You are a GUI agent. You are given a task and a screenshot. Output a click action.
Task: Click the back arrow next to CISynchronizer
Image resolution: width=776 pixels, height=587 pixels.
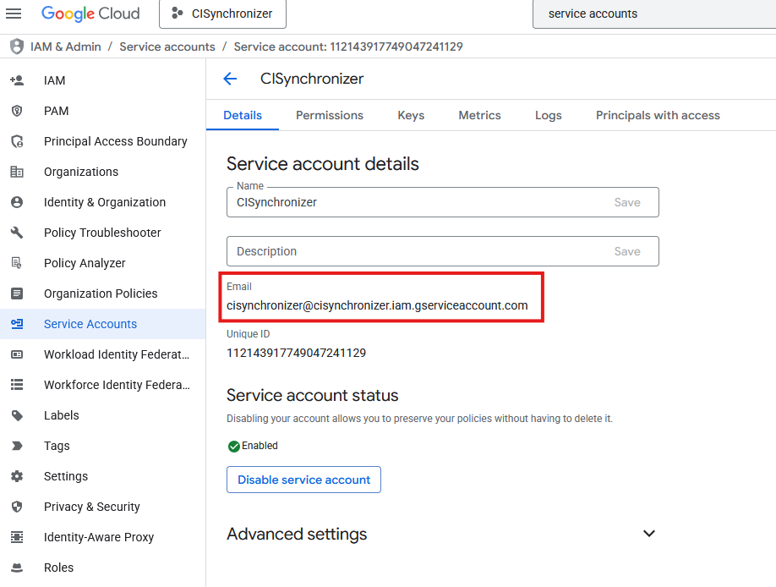[x=230, y=79]
